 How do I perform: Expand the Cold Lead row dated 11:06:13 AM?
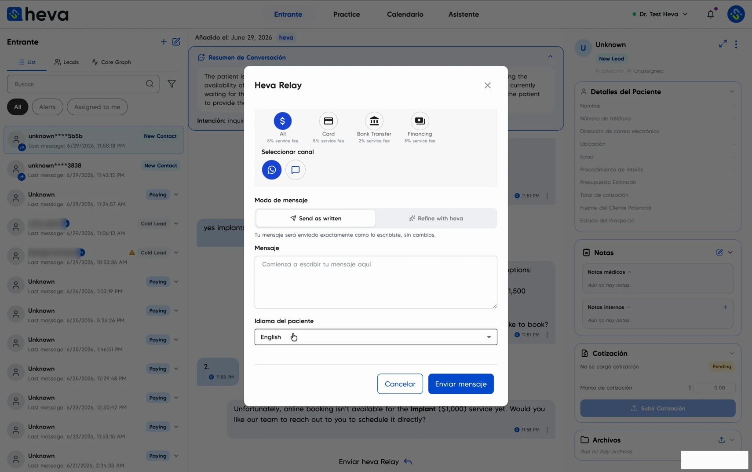tap(176, 223)
